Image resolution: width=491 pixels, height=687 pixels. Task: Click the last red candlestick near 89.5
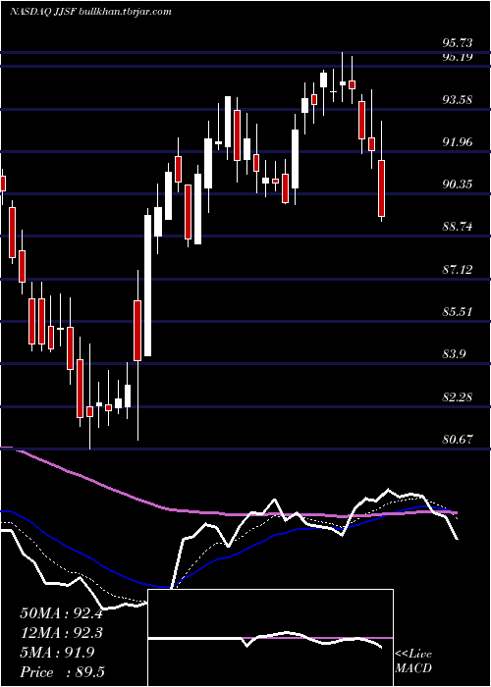click(381, 188)
